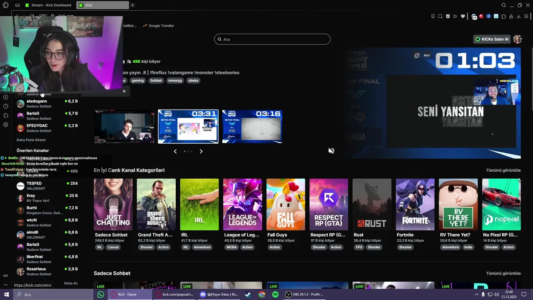The image size is (533, 300).
Task: Open the ad blocker shield icon
Action: (448, 16)
